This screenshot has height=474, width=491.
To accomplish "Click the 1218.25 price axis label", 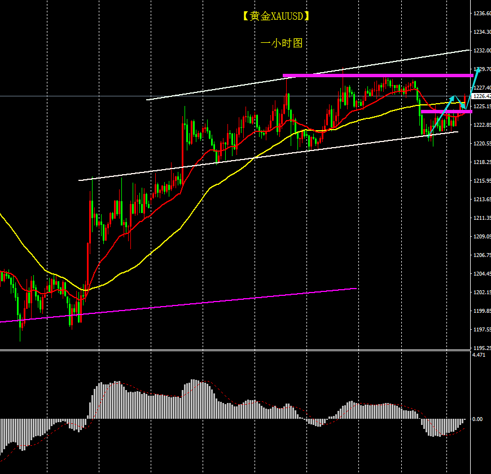I will (x=481, y=162).
